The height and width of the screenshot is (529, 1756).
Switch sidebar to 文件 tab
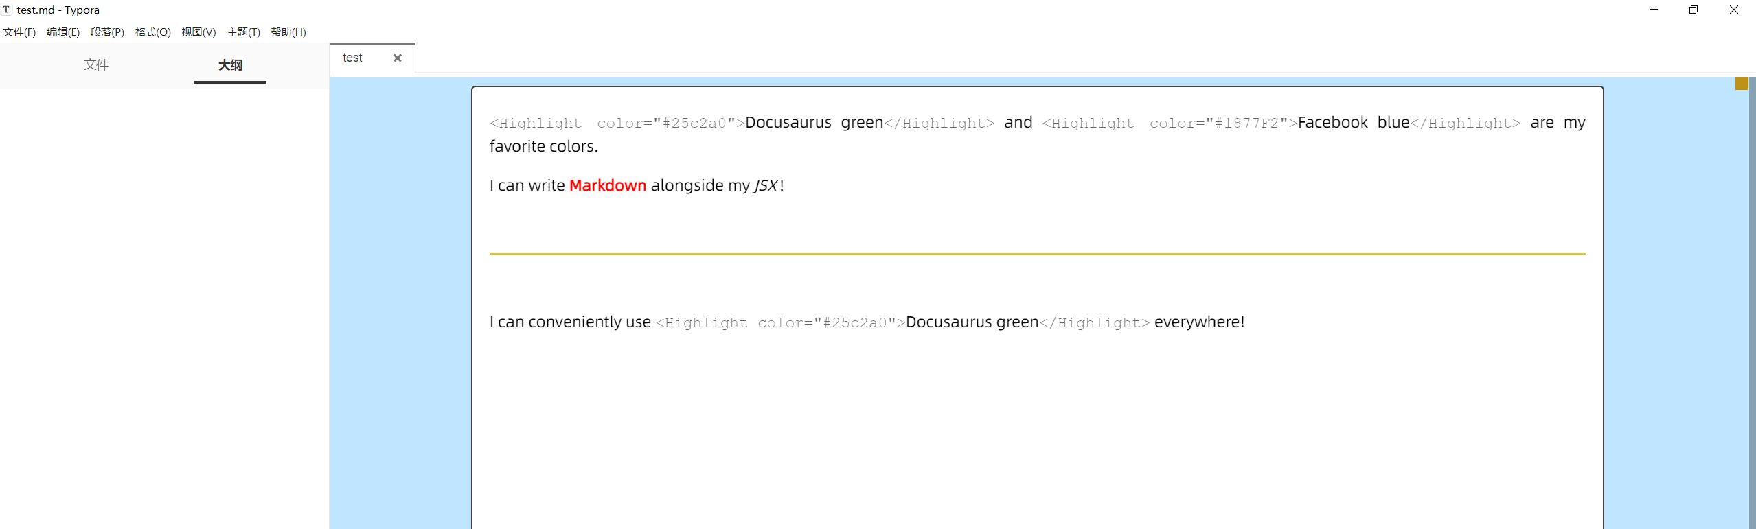point(96,64)
